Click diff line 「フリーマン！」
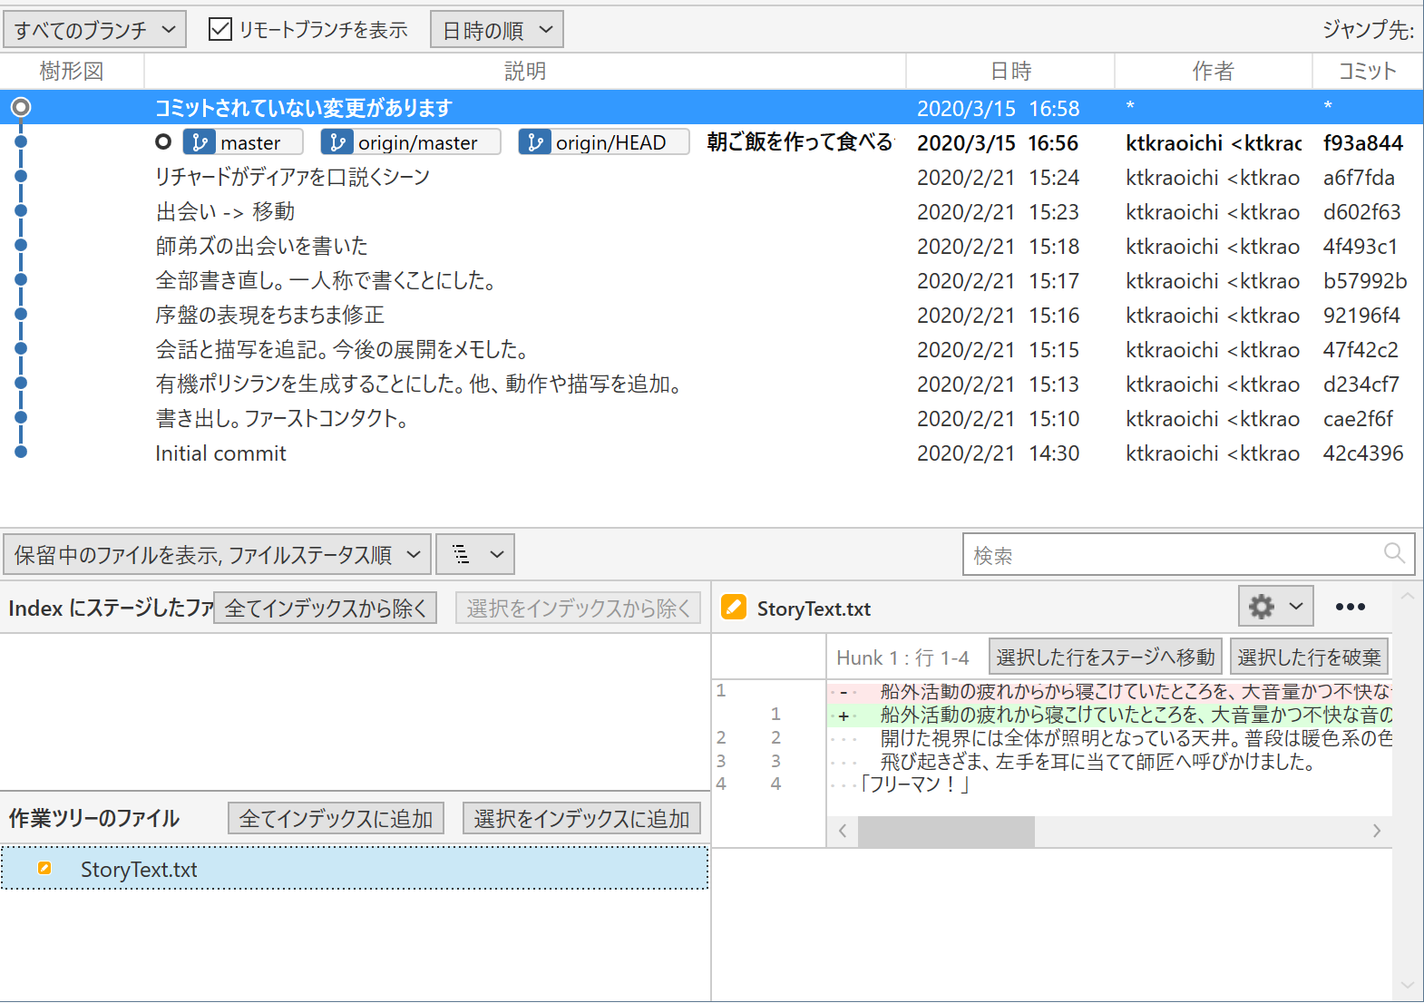 coord(1109,784)
